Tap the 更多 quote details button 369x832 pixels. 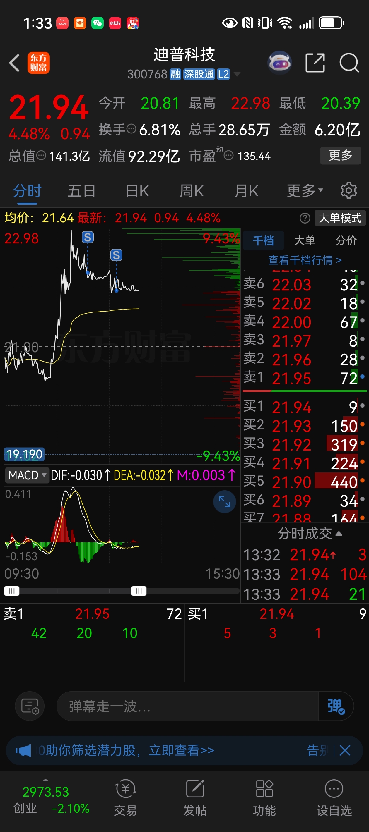(340, 155)
